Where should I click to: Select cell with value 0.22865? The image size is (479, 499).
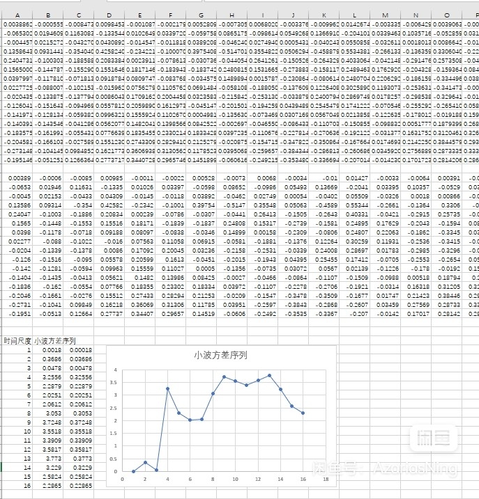click(79, 486)
